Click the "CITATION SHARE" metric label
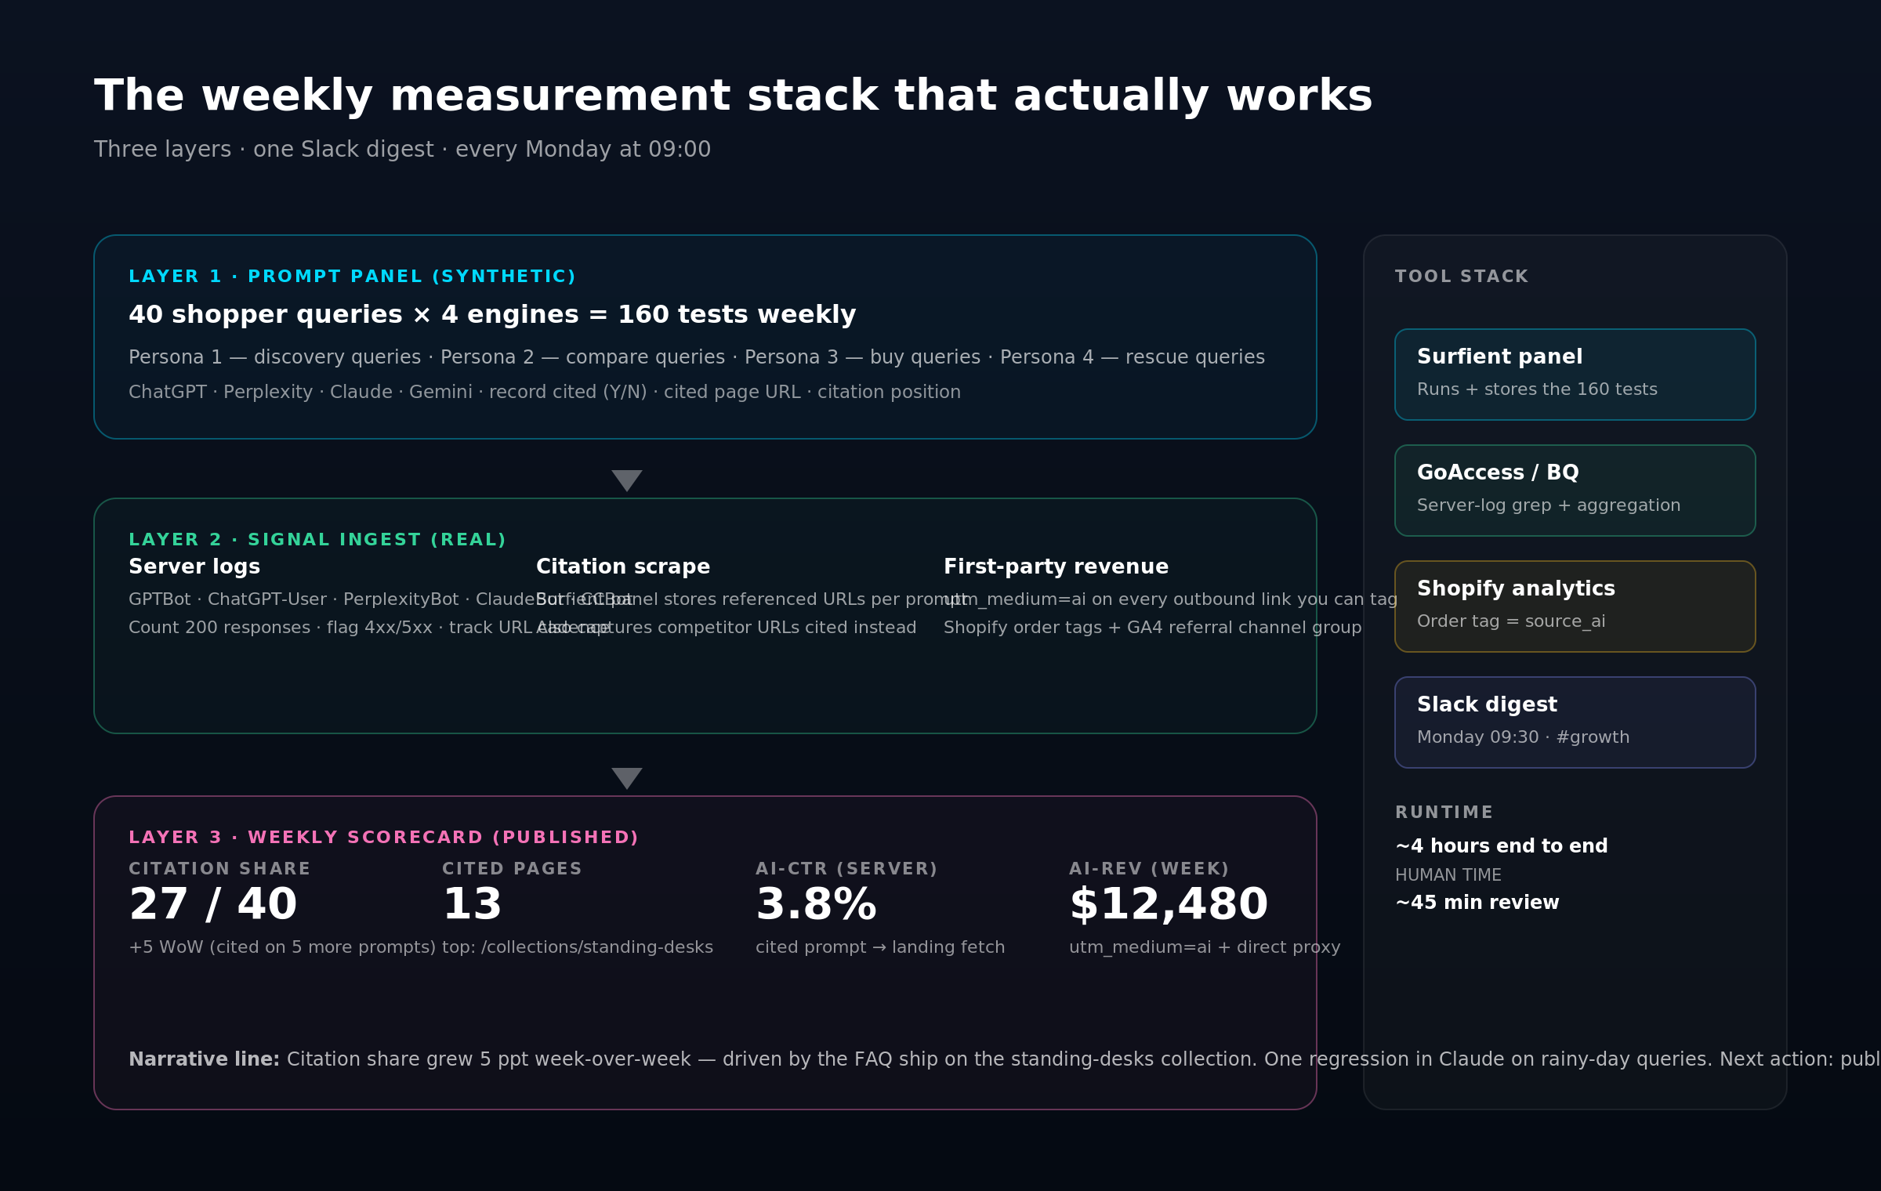Viewport: 1881px width, 1191px height. pyautogui.click(x=219, y=869)
